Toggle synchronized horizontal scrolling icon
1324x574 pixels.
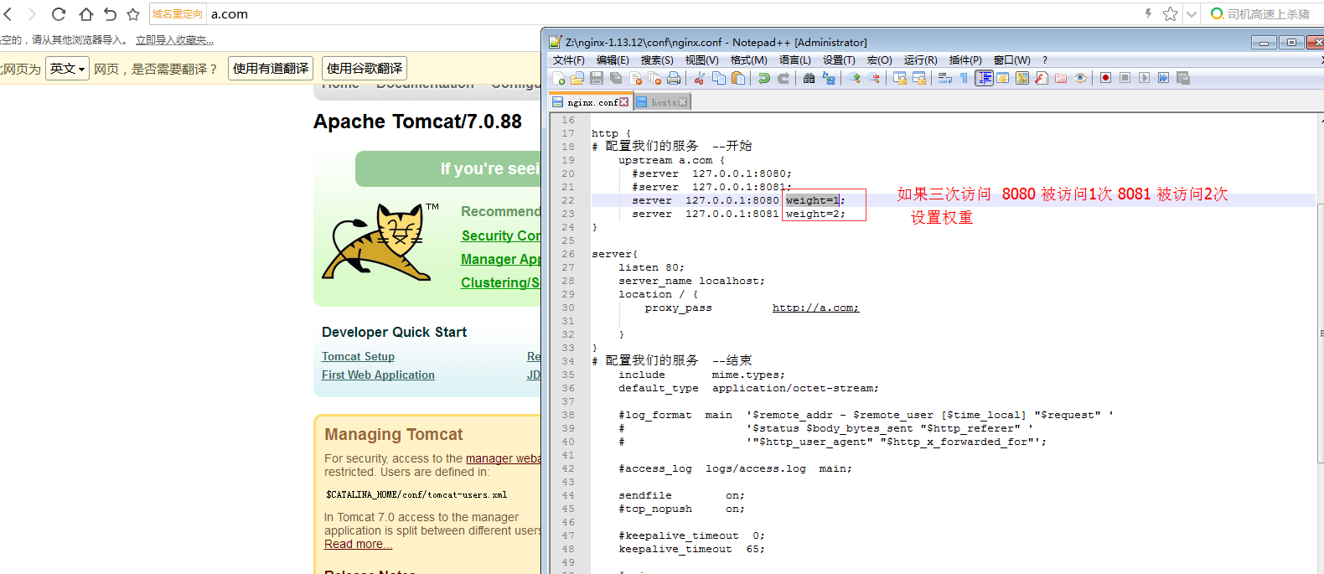[x=919, y=78]
